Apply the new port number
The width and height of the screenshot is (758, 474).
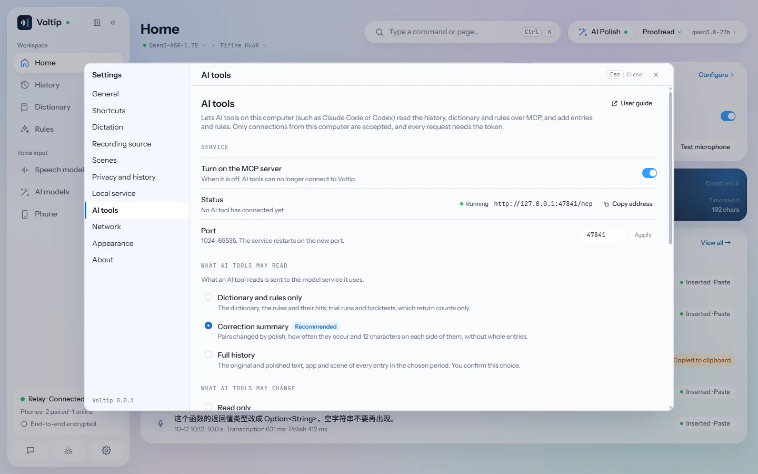pyautogui.click(x=643, y=235)
